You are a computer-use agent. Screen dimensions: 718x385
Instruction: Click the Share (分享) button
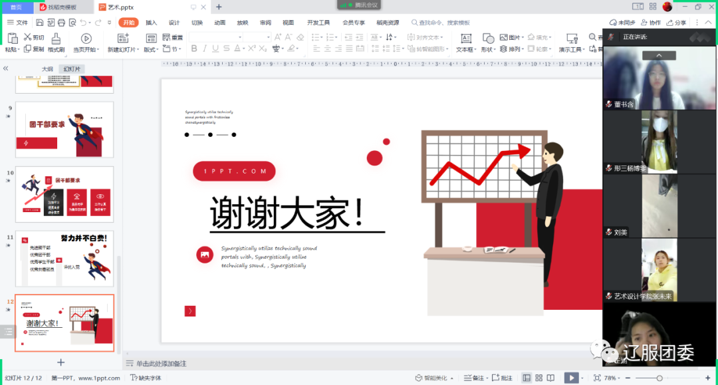(676, 23)
